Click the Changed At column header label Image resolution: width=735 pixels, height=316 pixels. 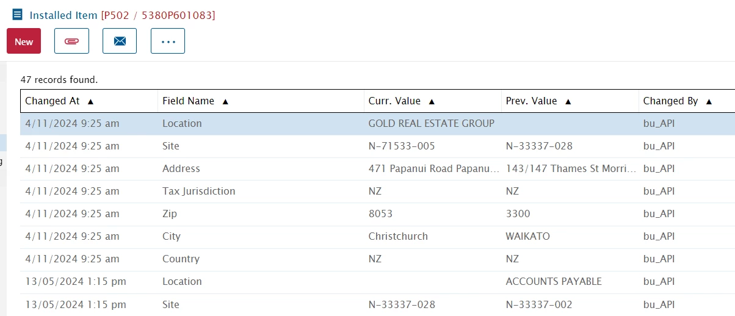52,101
